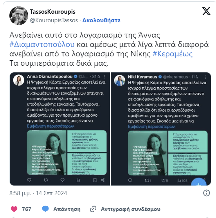This screenshot has height=218, width=216.
Task: Open the #Διαμαντοπούλου hashtag
Action: [x=42, y=45]
